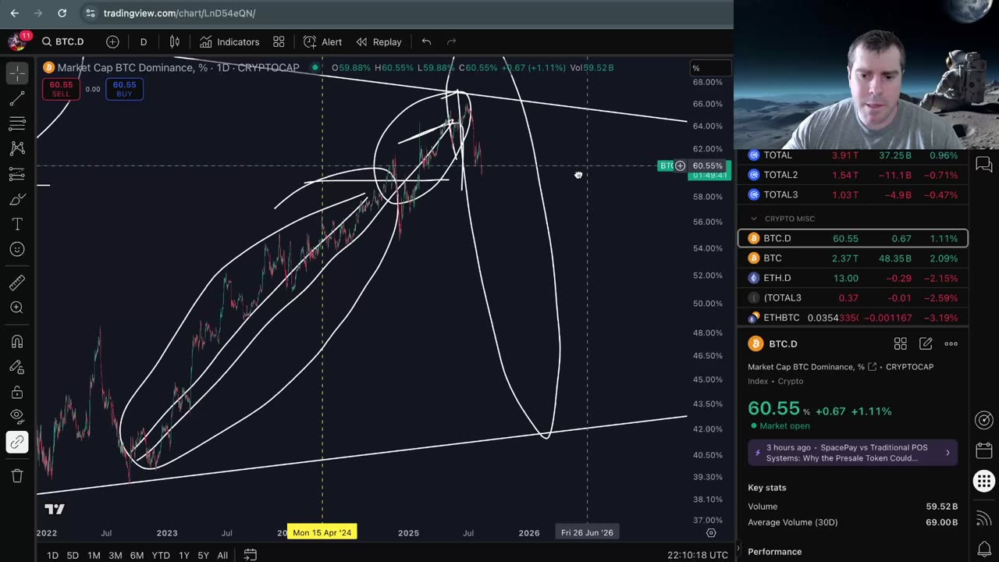The height and width of the screenshot is (562, 999).
Task: Set chart range to 3M
Action: coord(115,555)
